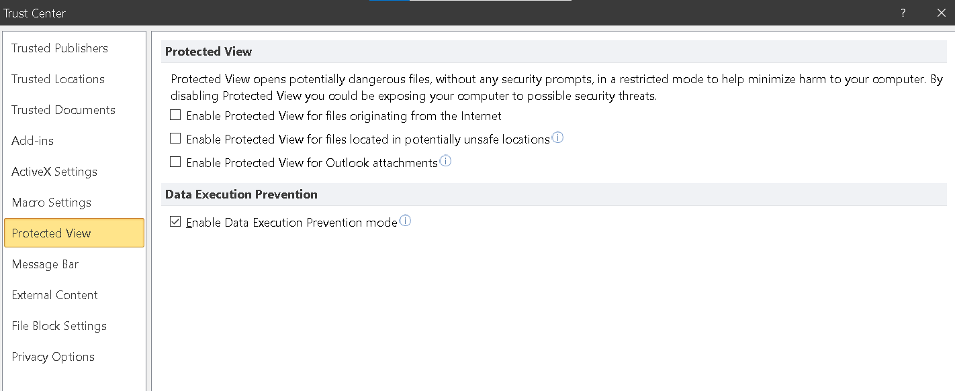Select Trusted Documents in sidebar
This screenshot has width=955, height=391.
[64, 110]
